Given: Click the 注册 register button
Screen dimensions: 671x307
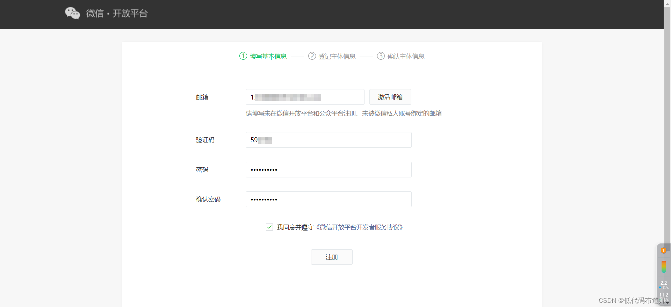Looking at the screenshot, I should pos(332,257).
